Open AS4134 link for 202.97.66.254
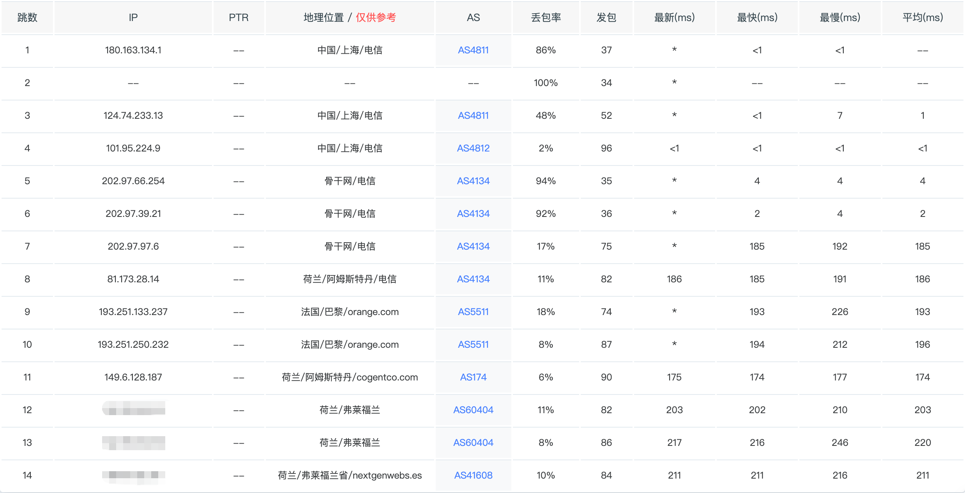 coord(473,181)
